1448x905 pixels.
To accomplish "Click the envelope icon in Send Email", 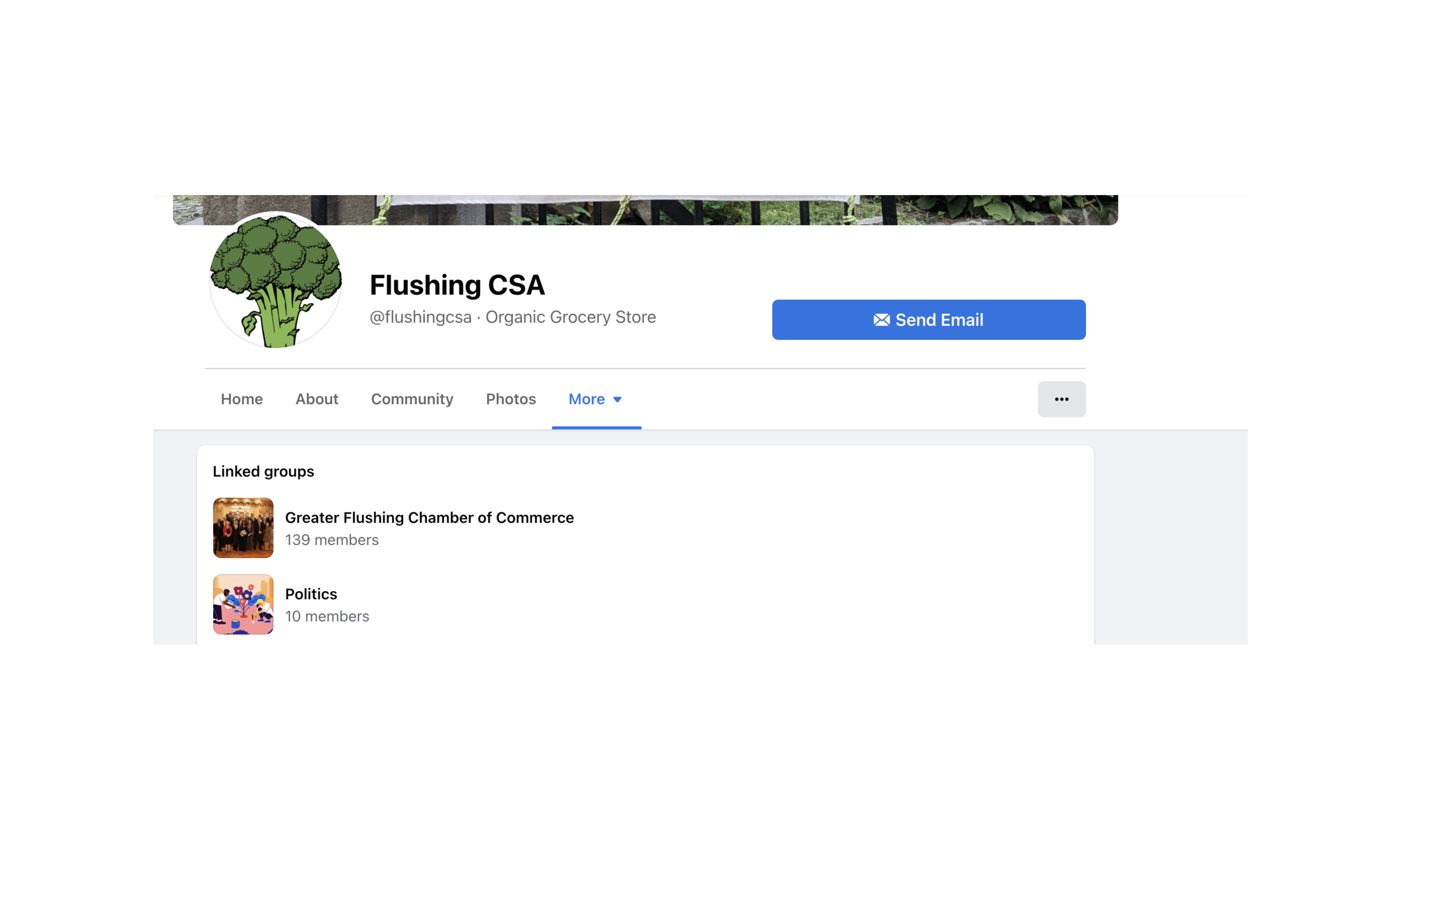I will coord(881,320).
